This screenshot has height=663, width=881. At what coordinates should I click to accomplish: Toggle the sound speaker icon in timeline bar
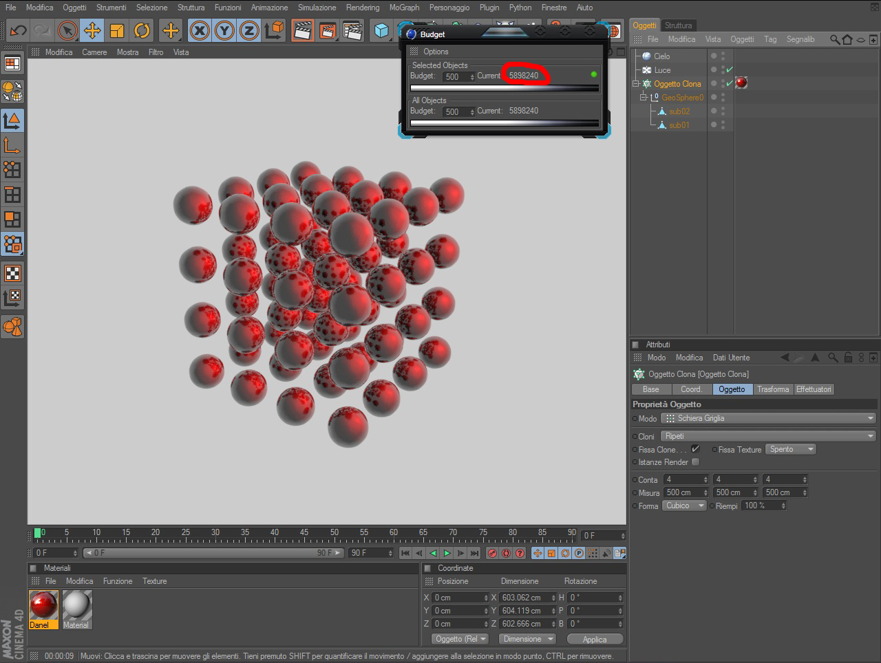606,553
